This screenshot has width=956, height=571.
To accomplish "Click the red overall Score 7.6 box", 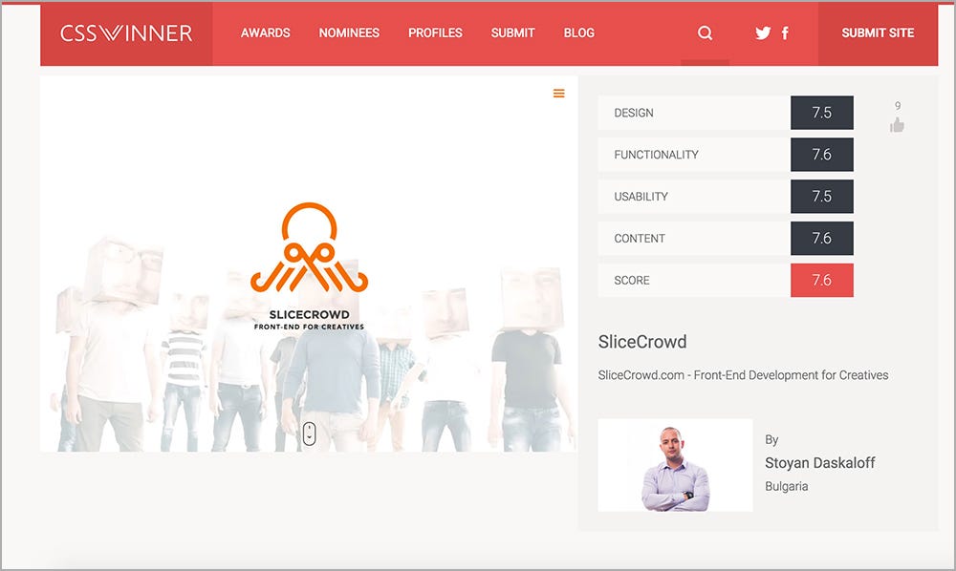I will coord(822,280).
